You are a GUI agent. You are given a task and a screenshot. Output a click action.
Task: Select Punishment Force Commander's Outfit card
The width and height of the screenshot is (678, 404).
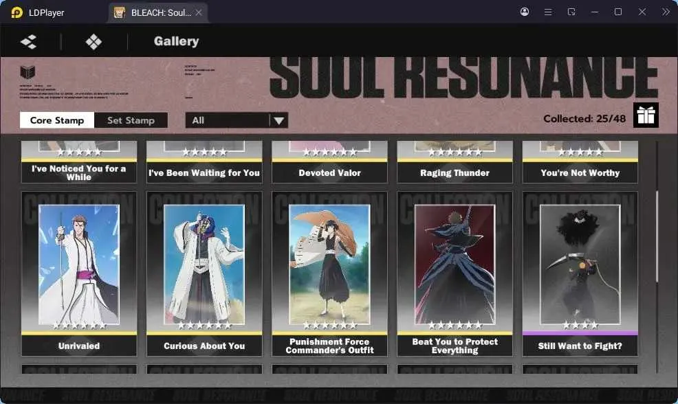[x=329, y=274]
